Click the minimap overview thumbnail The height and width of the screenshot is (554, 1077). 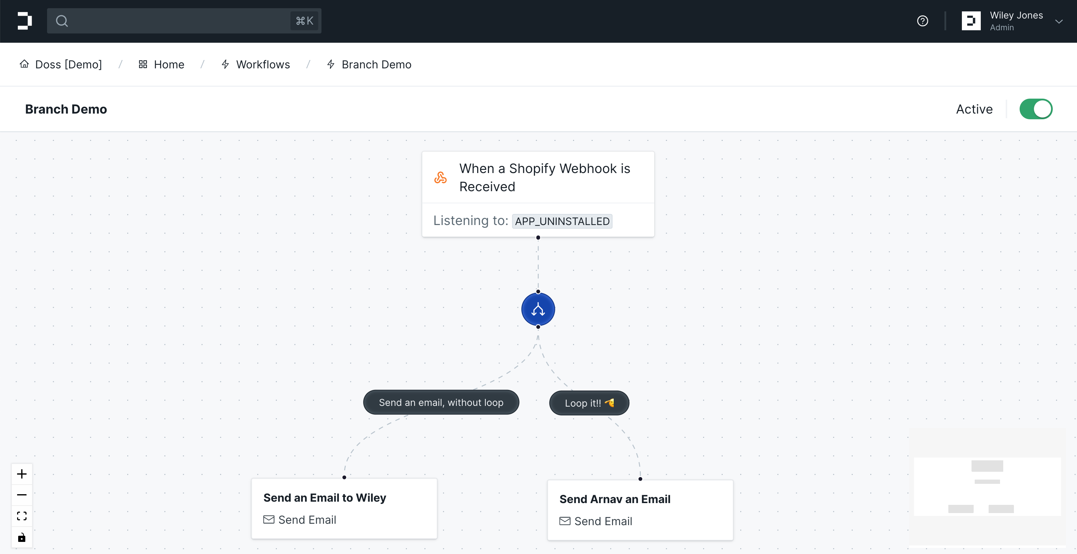pos(987,487)
